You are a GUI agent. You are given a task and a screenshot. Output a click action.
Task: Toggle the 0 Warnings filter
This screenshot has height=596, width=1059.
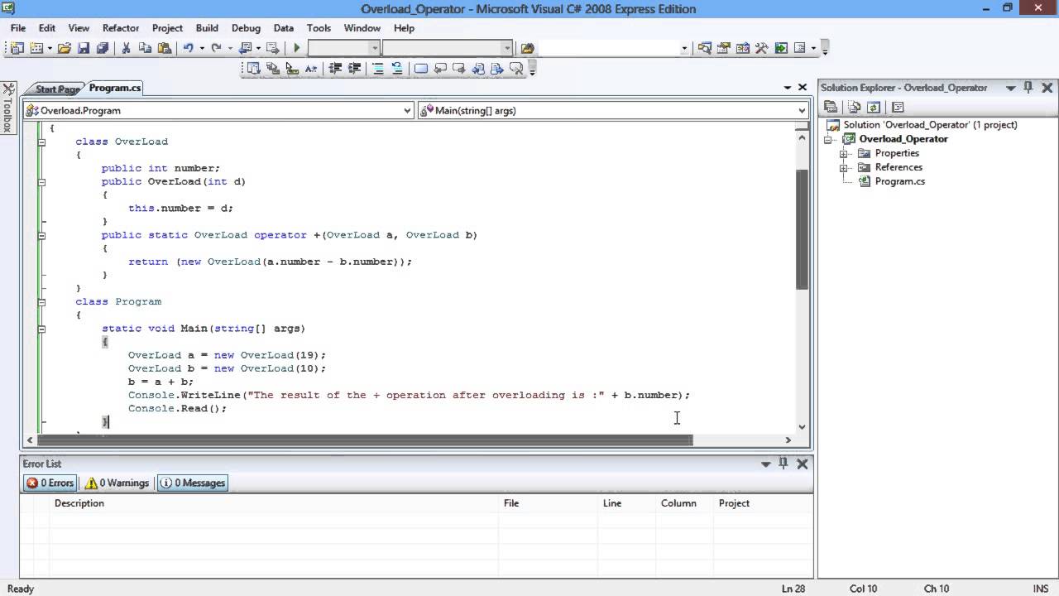pyautogui.click(x=117, y=483)
